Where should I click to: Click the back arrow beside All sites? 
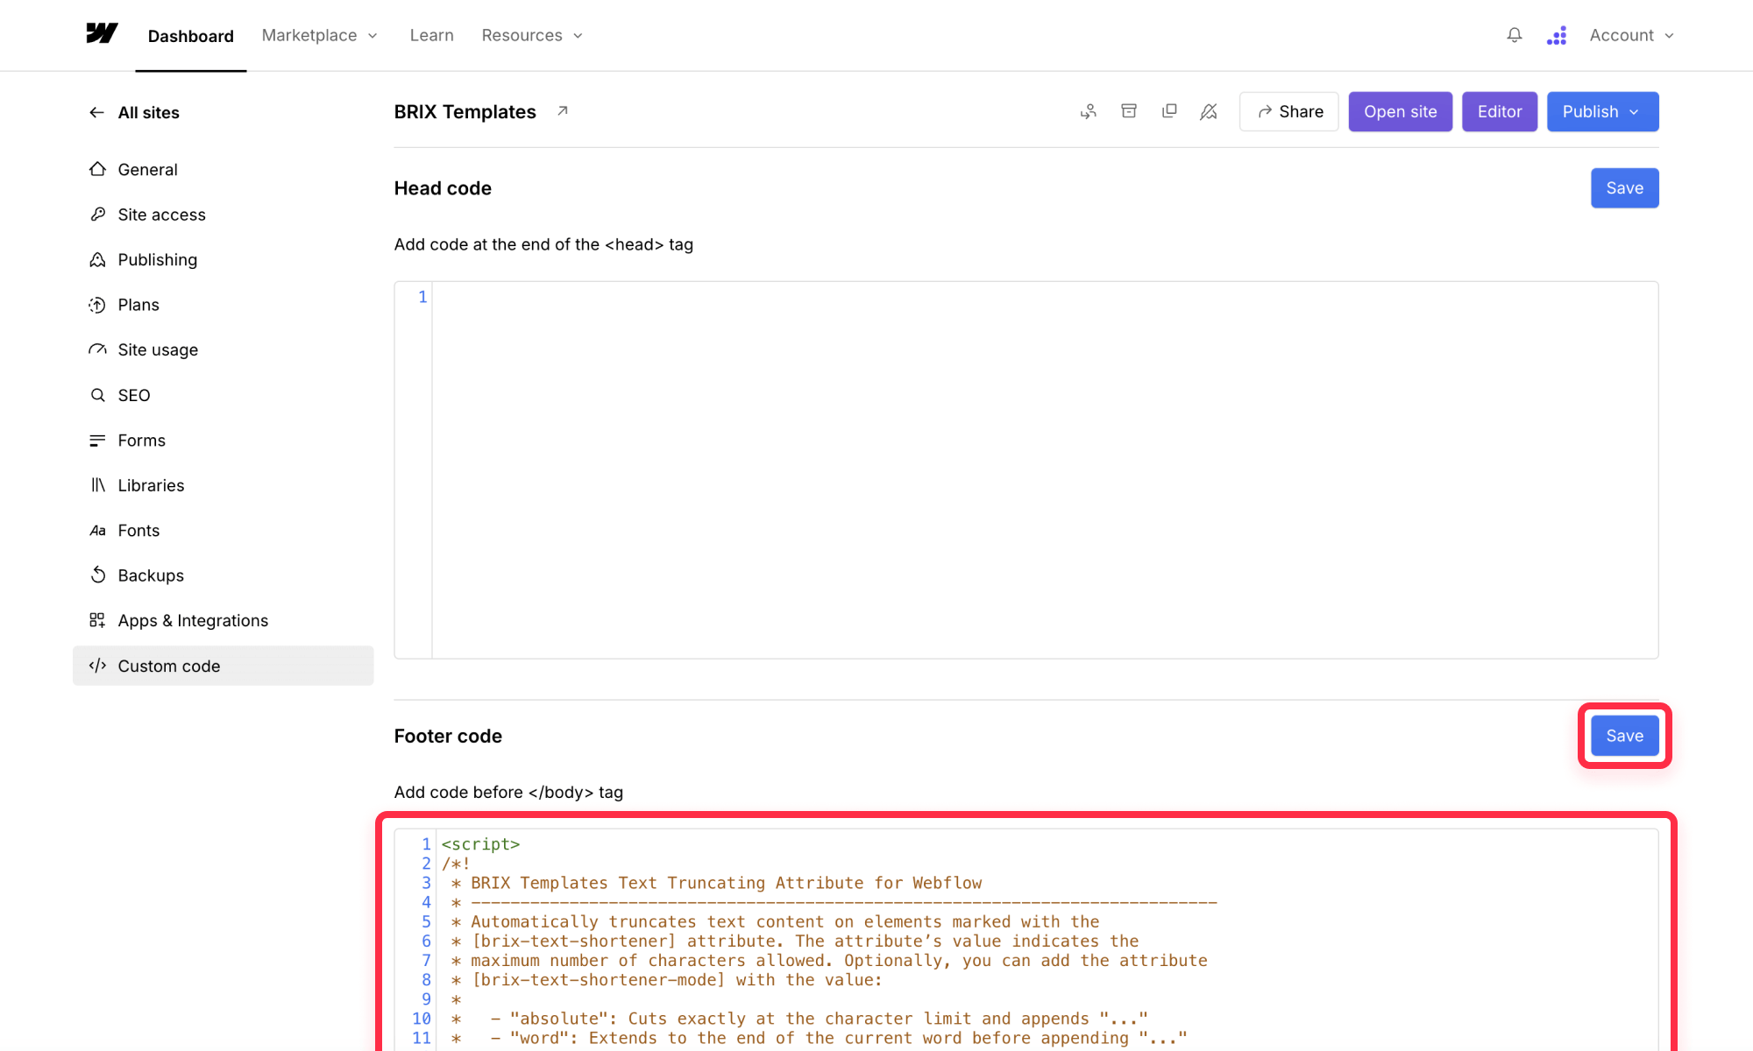pos(97,112)
